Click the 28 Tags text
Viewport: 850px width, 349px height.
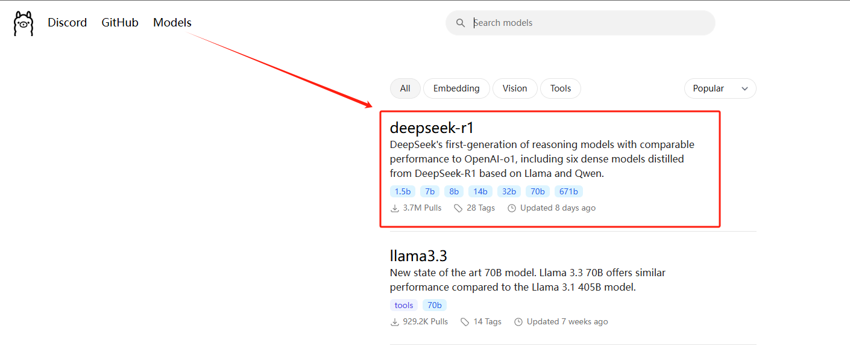pos(480,208)
